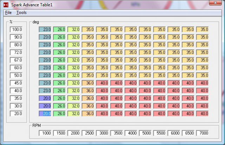Select the 72.0 percent load field

coord(16,52)
